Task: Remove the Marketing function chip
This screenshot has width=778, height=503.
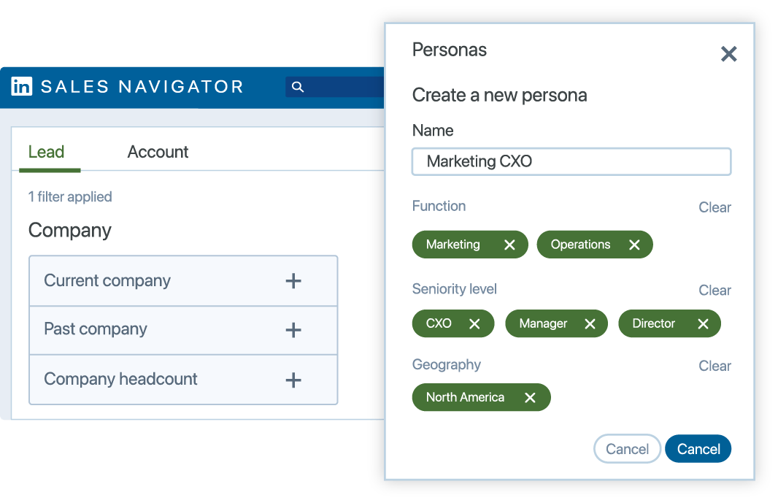Action: click(510, 245)
